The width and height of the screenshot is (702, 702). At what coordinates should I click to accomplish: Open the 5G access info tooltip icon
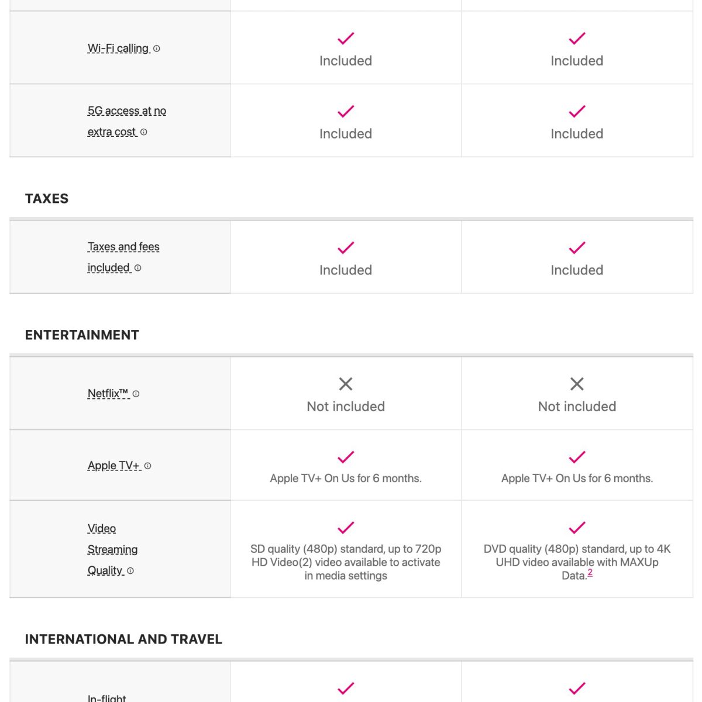(144, 132)
